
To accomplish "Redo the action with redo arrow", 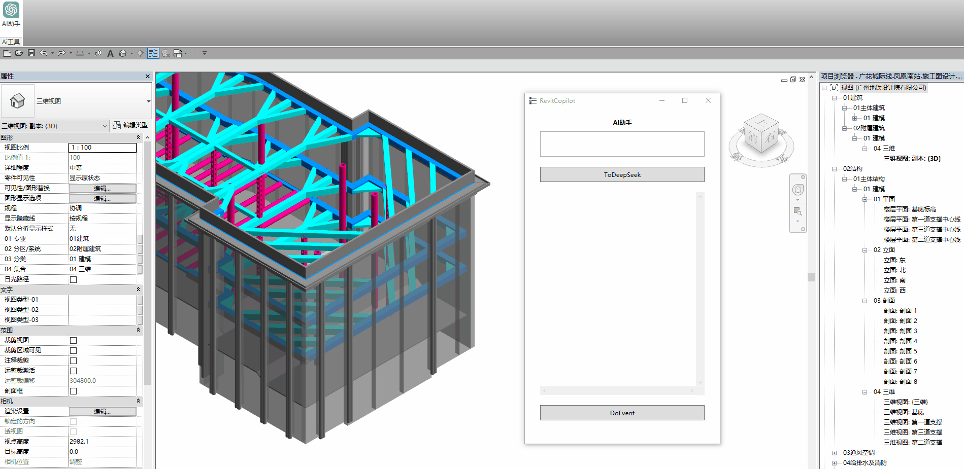I will coord(61,53).
